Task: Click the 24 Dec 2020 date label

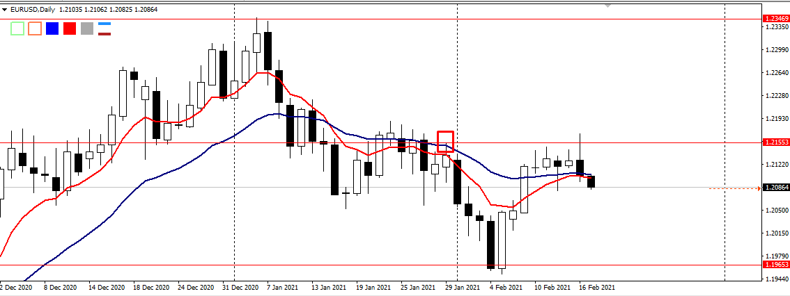Action: (196, 288)
